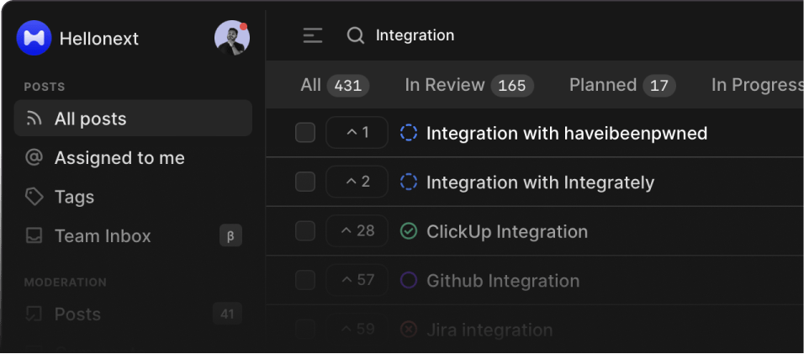Image resolution: width=804 pixels, height=354 pixels.
Task: Click the moderation Posts icon
Action: pyautogui.click(x=34, y=314)
